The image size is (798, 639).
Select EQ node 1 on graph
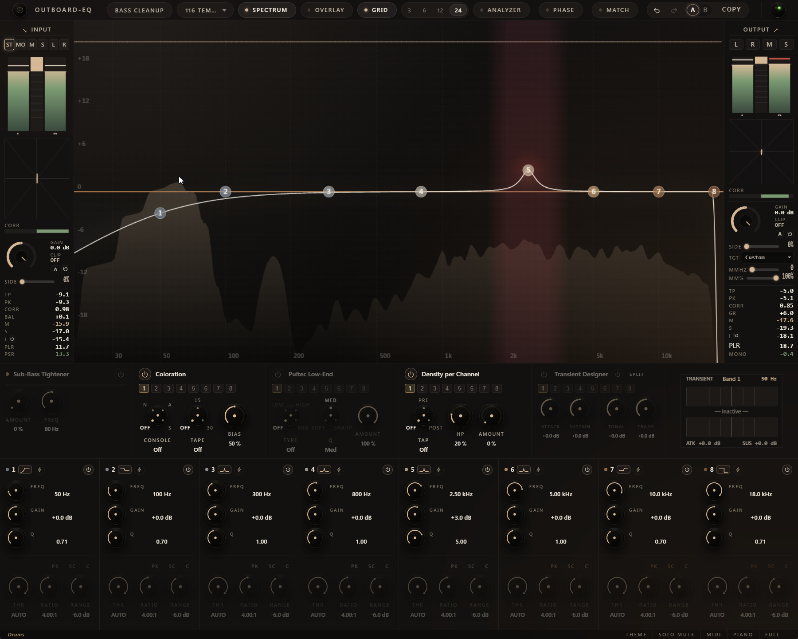pos(160,213)
